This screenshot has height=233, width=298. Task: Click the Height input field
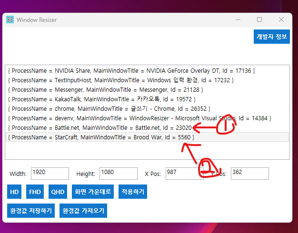pos(119,174)
